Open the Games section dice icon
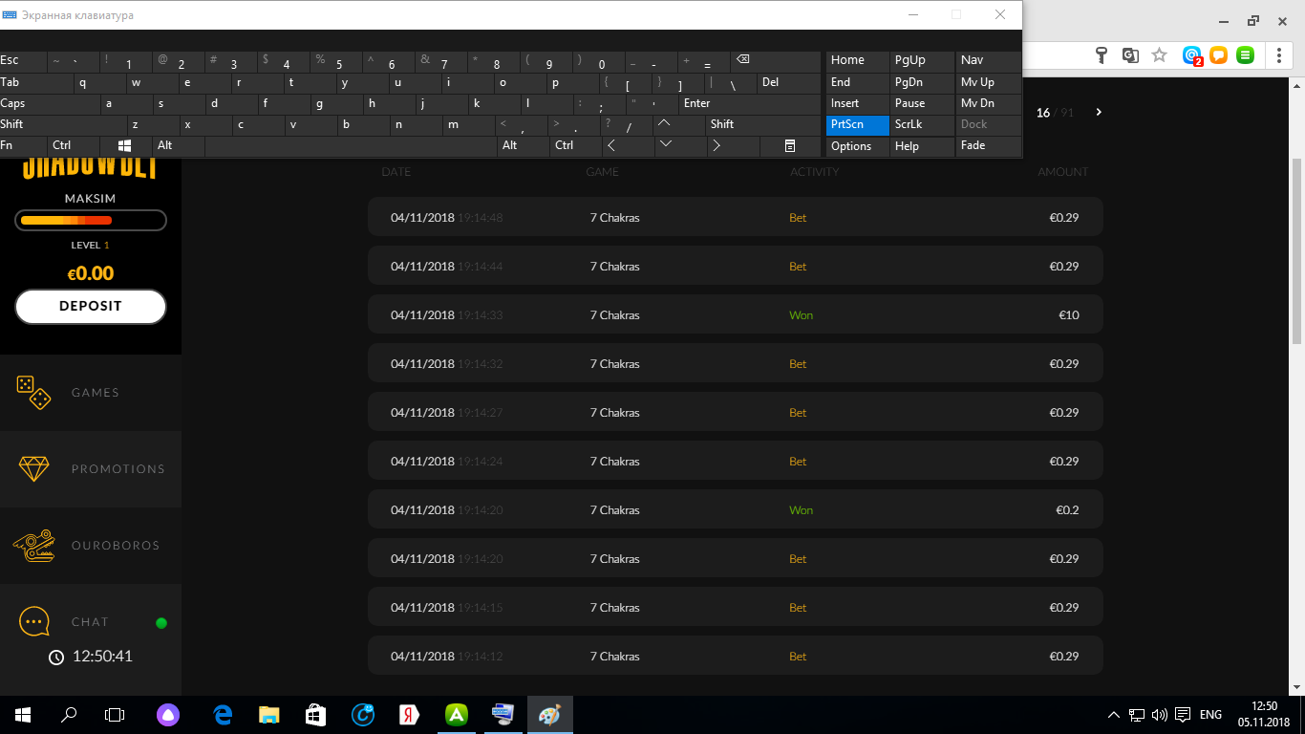The image size is (1305, 734). pos(33,392)
